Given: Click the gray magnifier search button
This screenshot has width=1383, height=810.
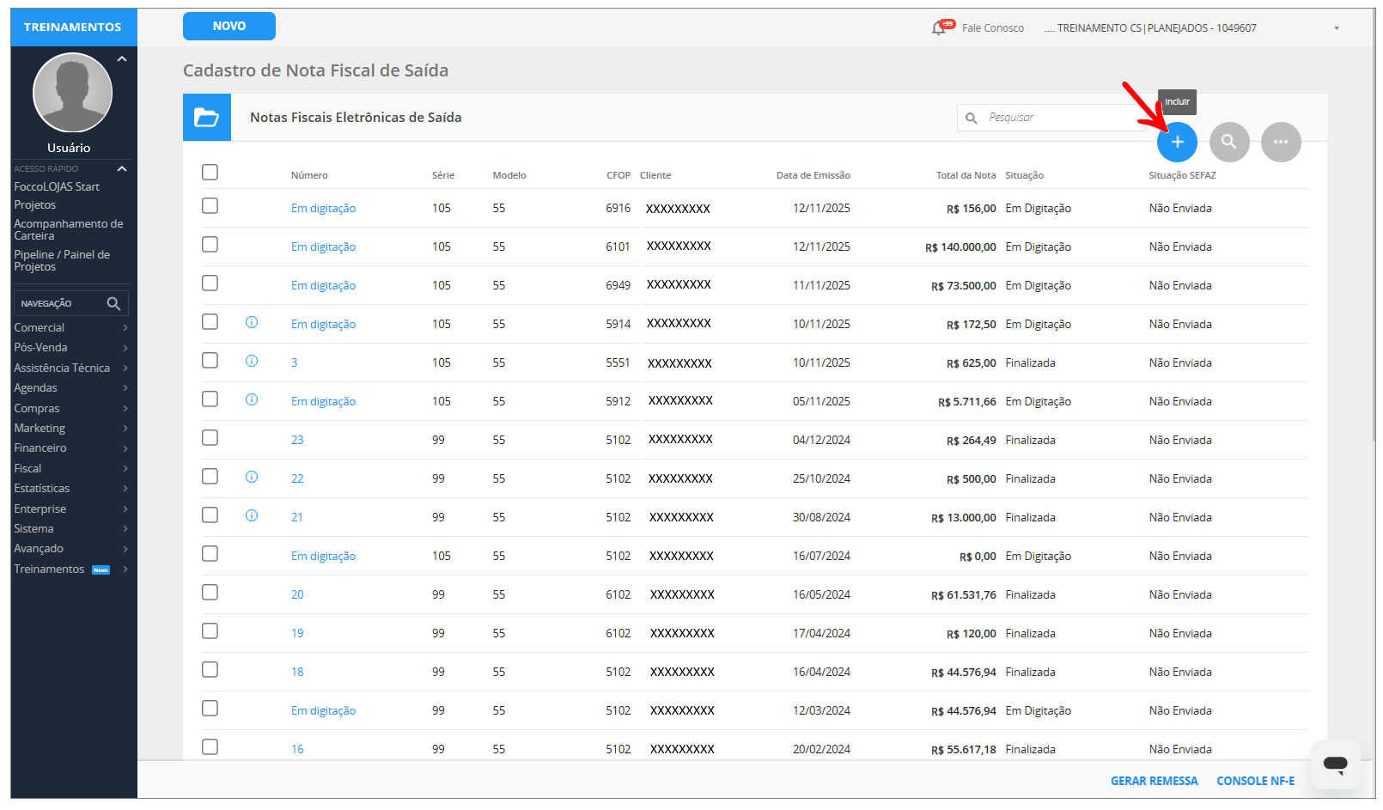Looking at the screenshot, I should tap(1228, 142).
